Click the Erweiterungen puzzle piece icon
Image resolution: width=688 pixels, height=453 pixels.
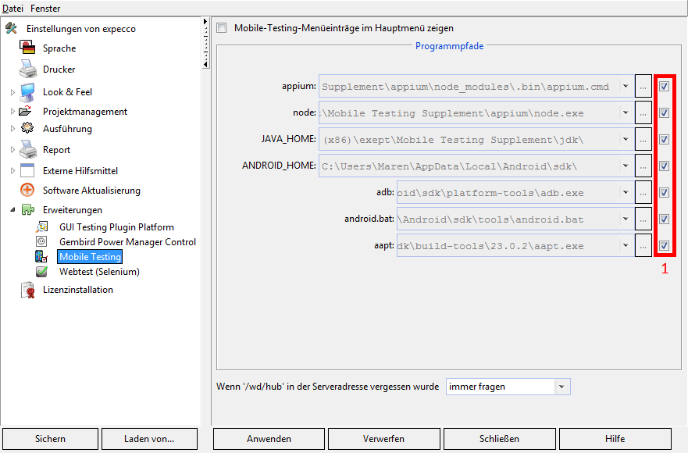coord(27,210)
